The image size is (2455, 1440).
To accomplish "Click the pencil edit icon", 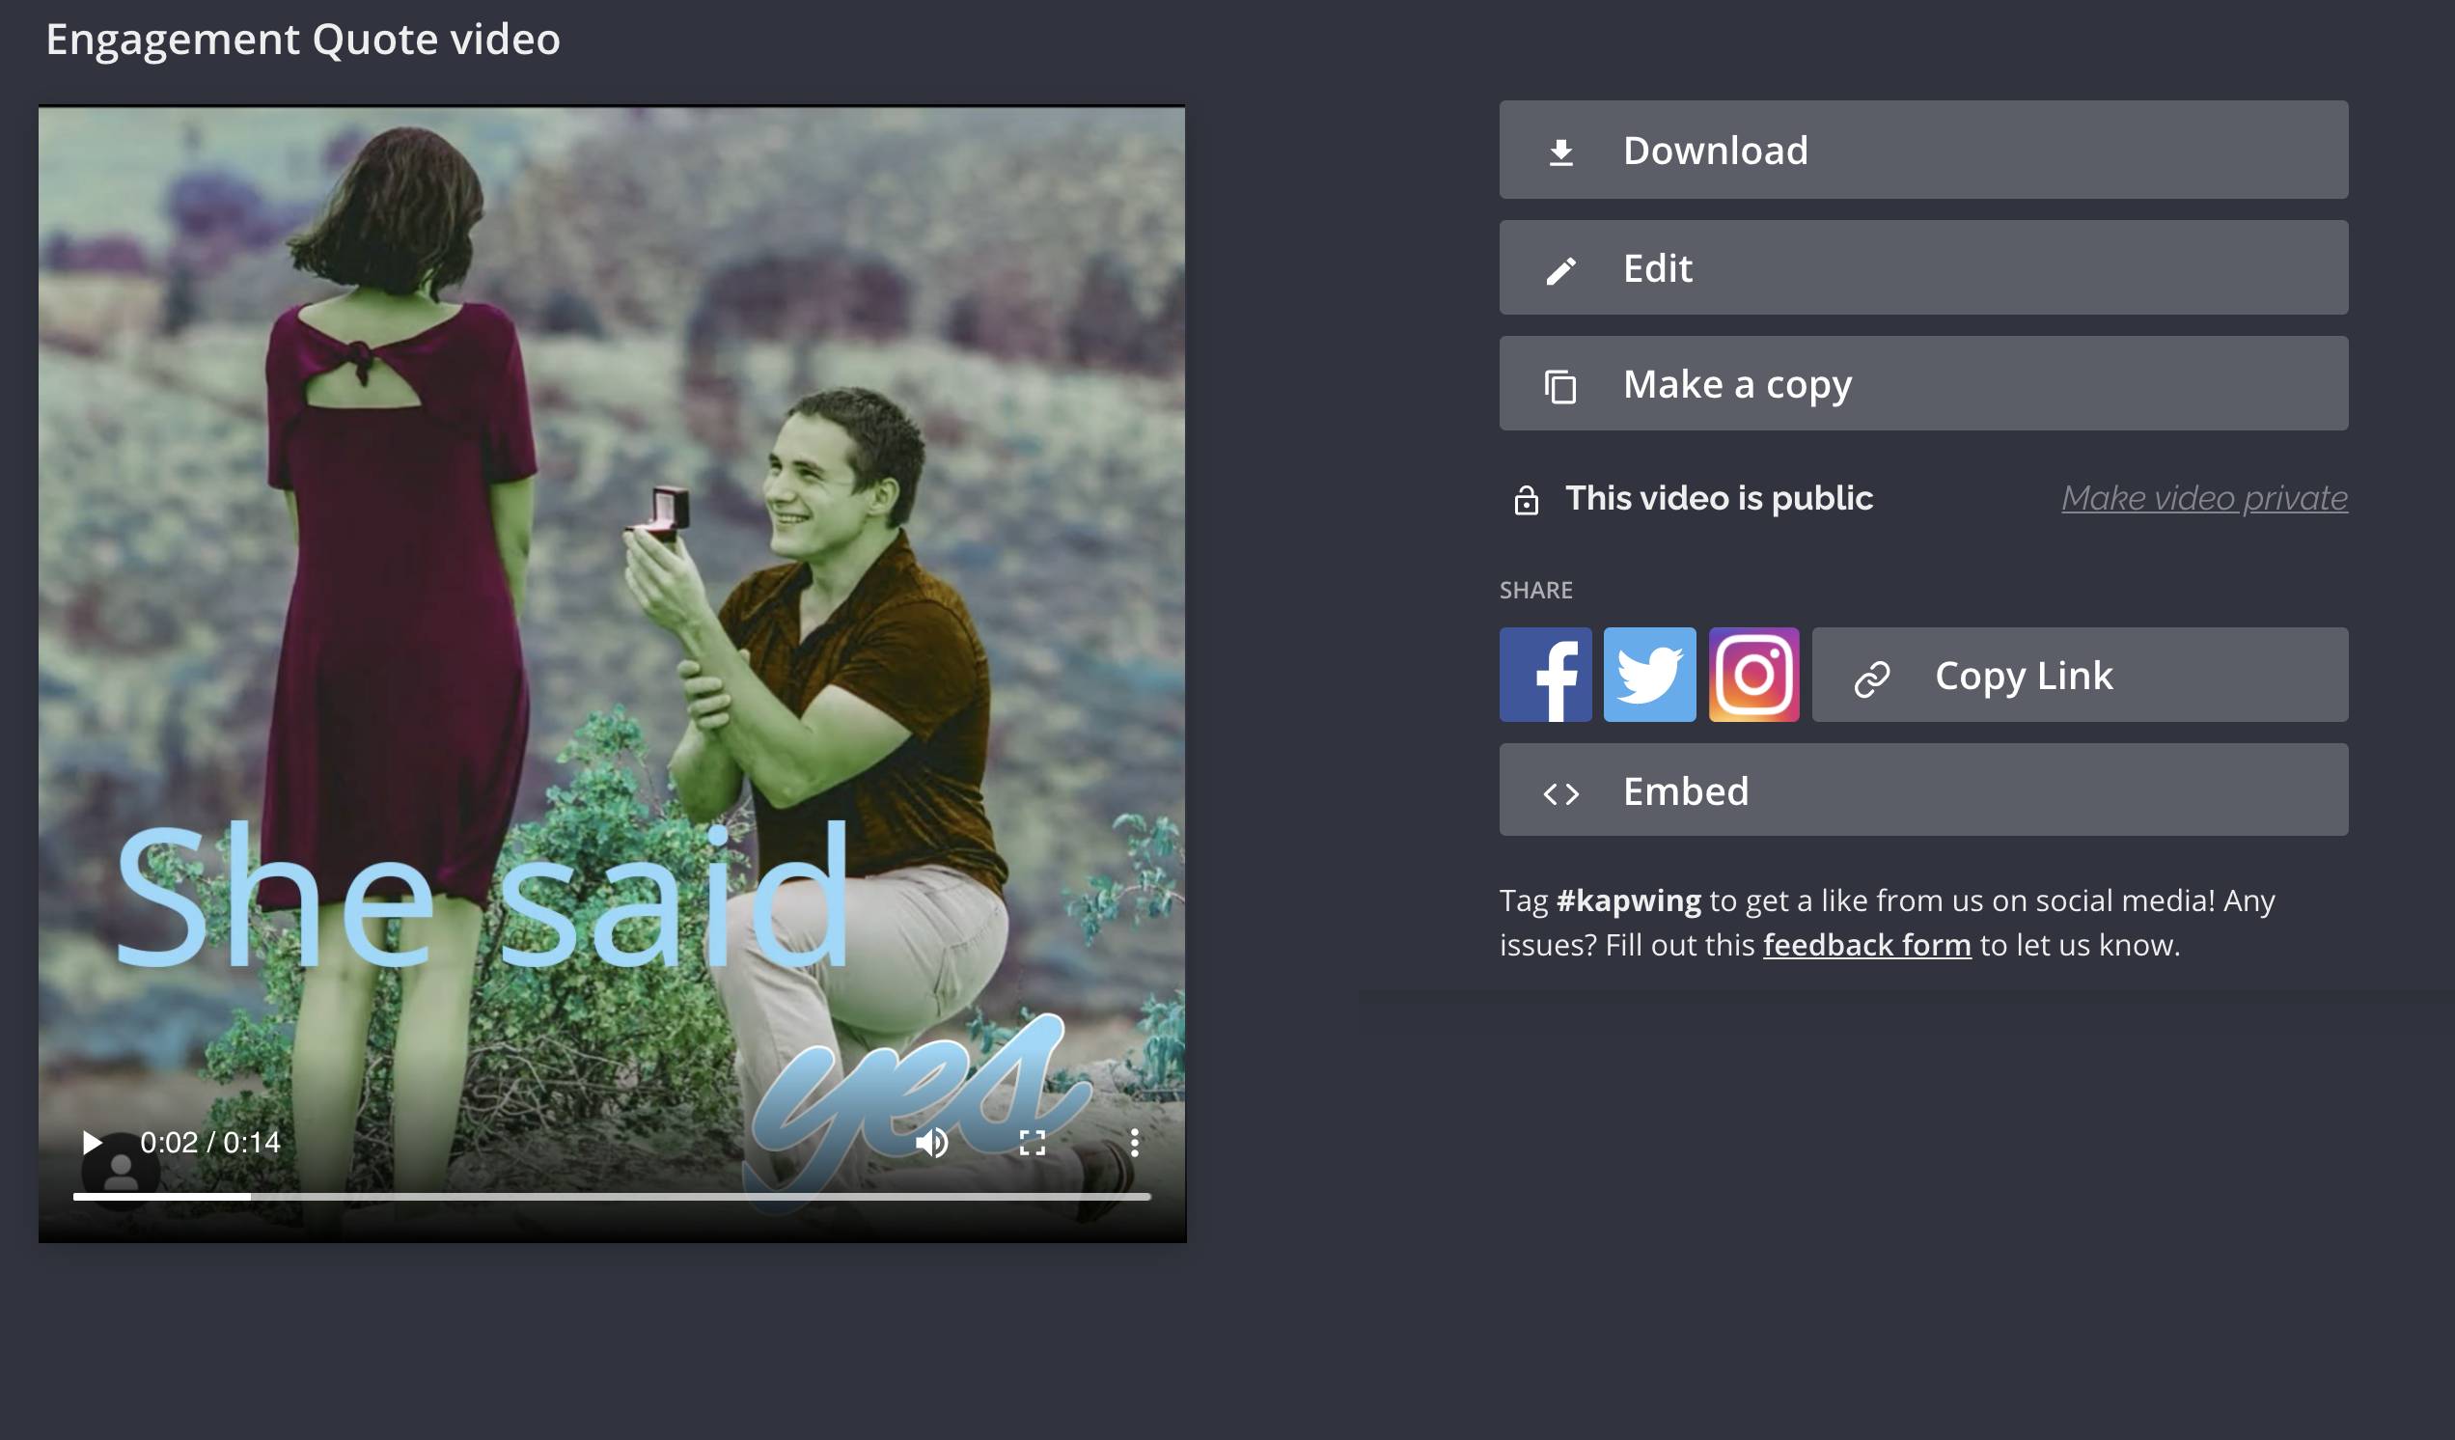I will pos(1560,271).
